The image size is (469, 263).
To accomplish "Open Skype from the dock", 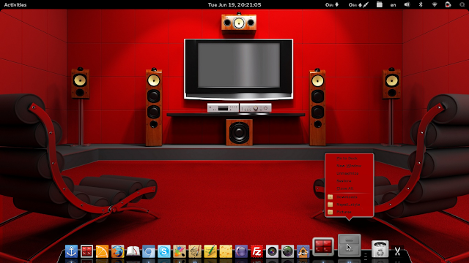I will (x=164, y=251).
